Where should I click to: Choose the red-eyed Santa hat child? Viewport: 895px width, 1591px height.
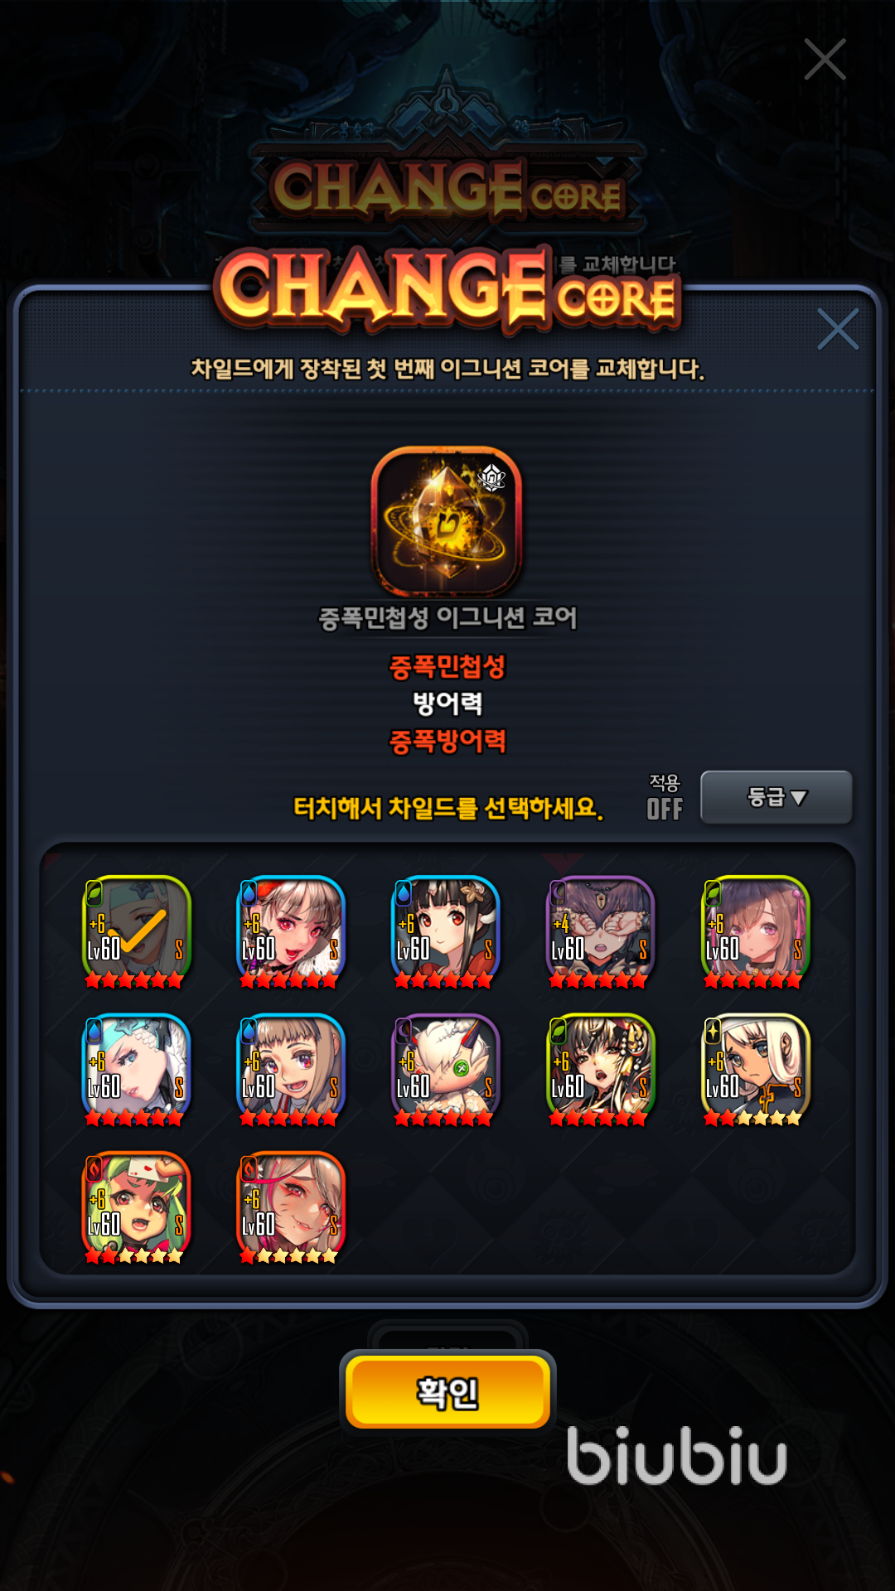pos(291,931)
